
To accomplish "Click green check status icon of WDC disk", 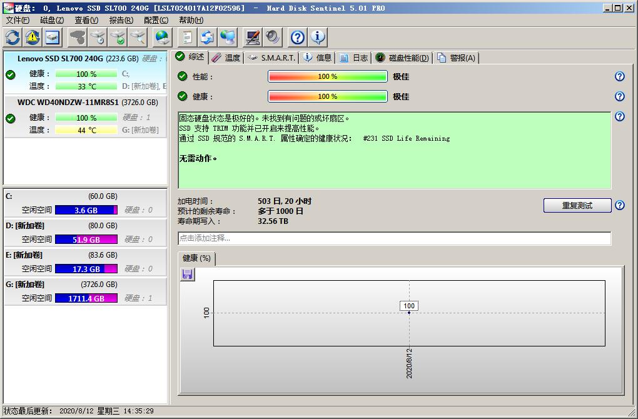I will (11, 118).
